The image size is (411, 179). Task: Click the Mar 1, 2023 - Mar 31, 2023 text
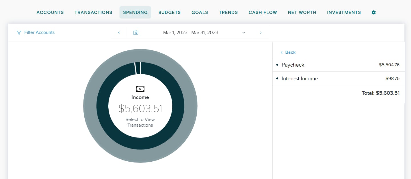coord(191,33)
